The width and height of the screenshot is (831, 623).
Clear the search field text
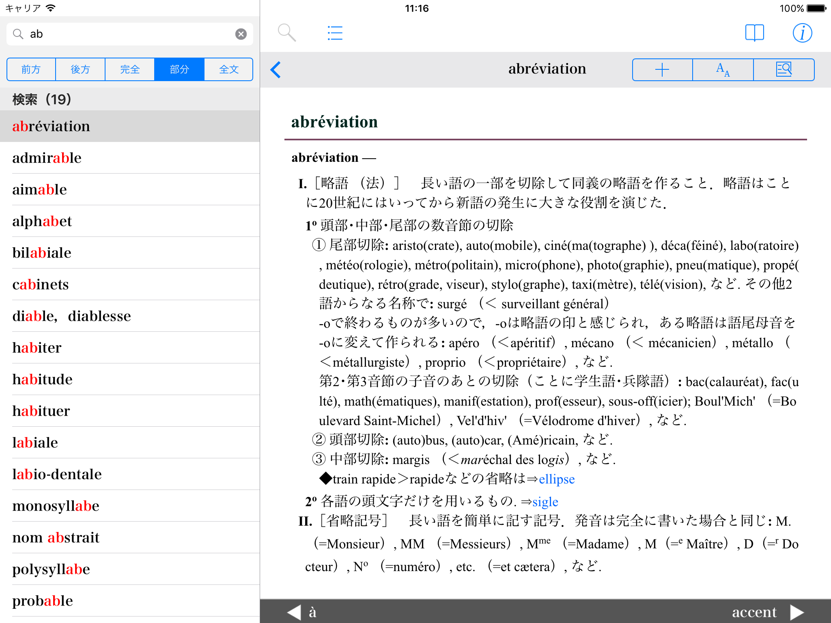point(241,34)
